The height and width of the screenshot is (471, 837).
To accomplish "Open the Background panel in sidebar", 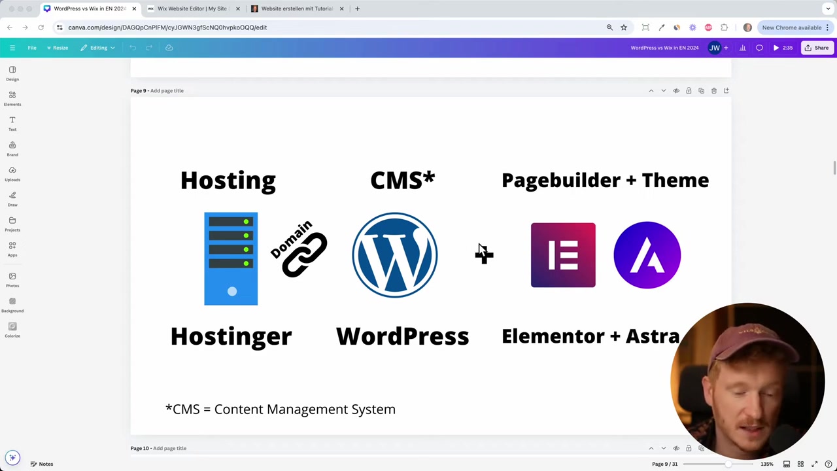I will click(12, 305).
